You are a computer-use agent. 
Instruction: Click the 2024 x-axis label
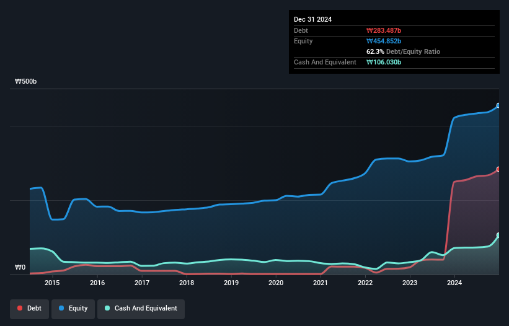click(454, 283)
